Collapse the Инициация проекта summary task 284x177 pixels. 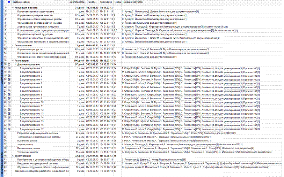(x=13, y=8)
